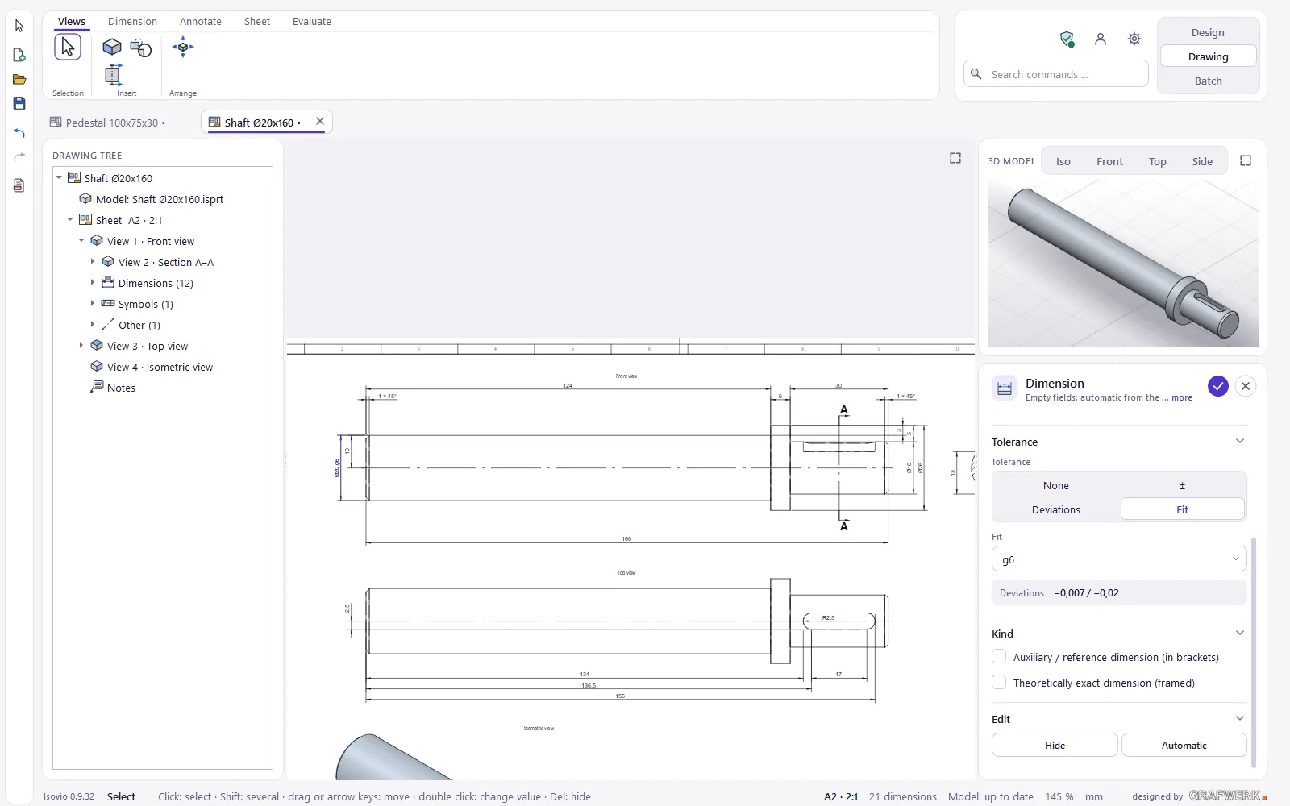Open settings gear icon
The image size is (1290, 806).
pos(1134,39)
